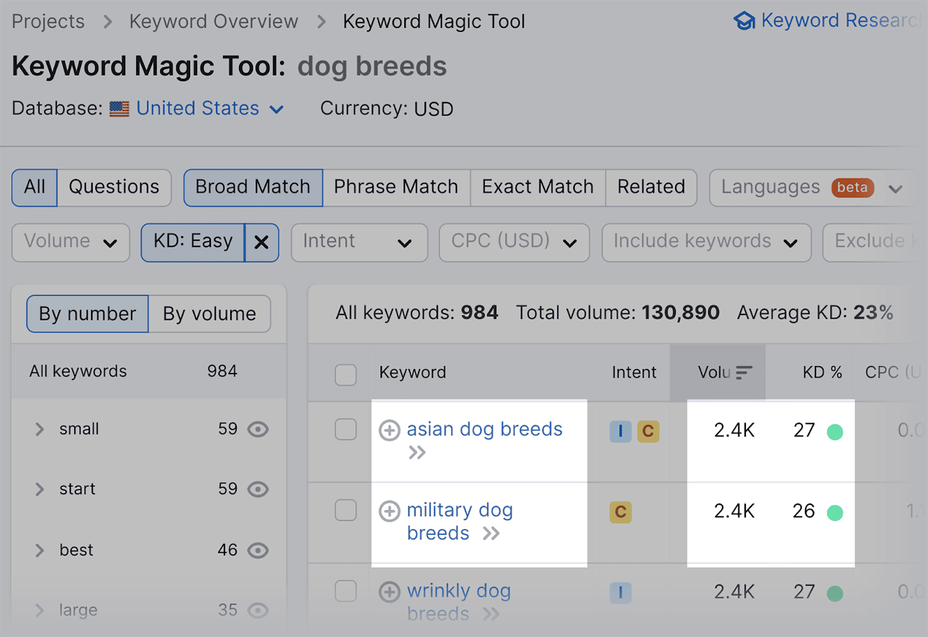Expand the "best" keyword group in sidebar

click(x=39, y=550)
